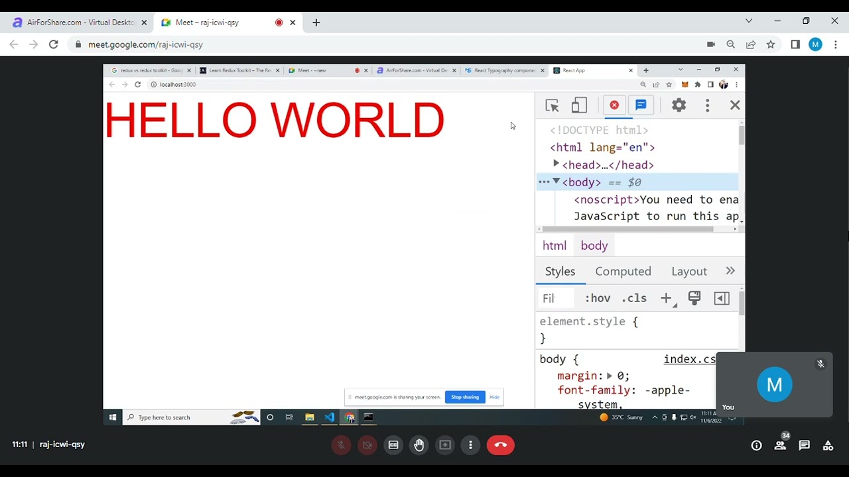Select the html lang="en" line
Image resolution: width=849 pixels, height=477 pixels.
click(602, 148)
